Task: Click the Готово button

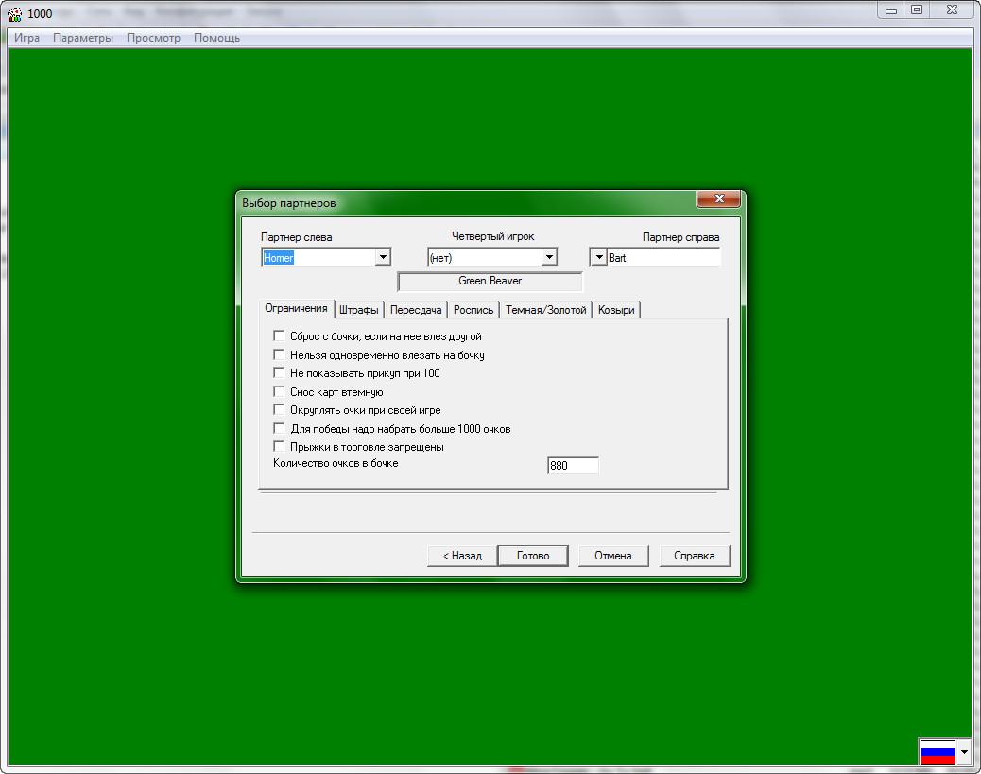Action: click(x=533, y=556)
